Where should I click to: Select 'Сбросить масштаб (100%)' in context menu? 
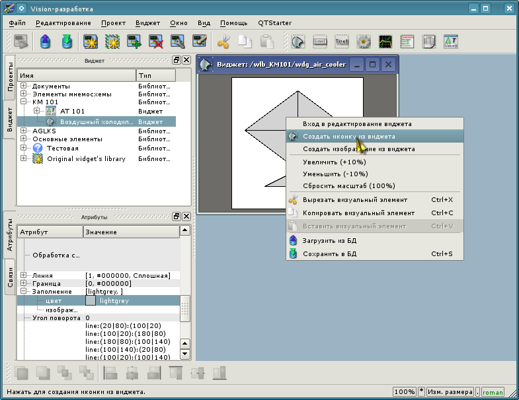[348, 186]
